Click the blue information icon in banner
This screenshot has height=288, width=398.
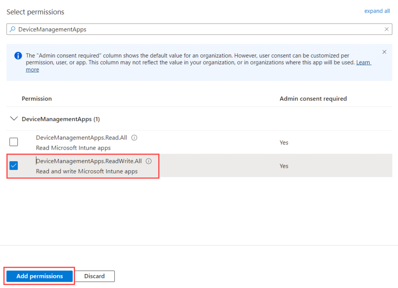pos(18,56)
